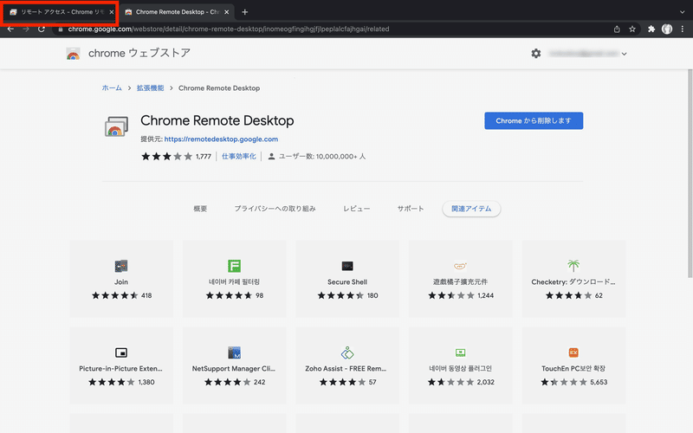Click the site lock icon
Image resolution: width=693 pixels, height=433 pixels.
pos(61,29)
